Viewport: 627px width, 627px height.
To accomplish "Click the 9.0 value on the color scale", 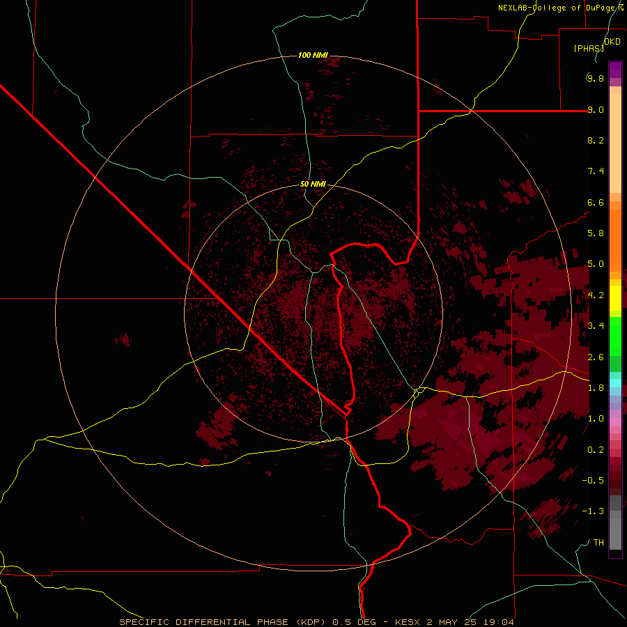I will (x=596, y=109).
